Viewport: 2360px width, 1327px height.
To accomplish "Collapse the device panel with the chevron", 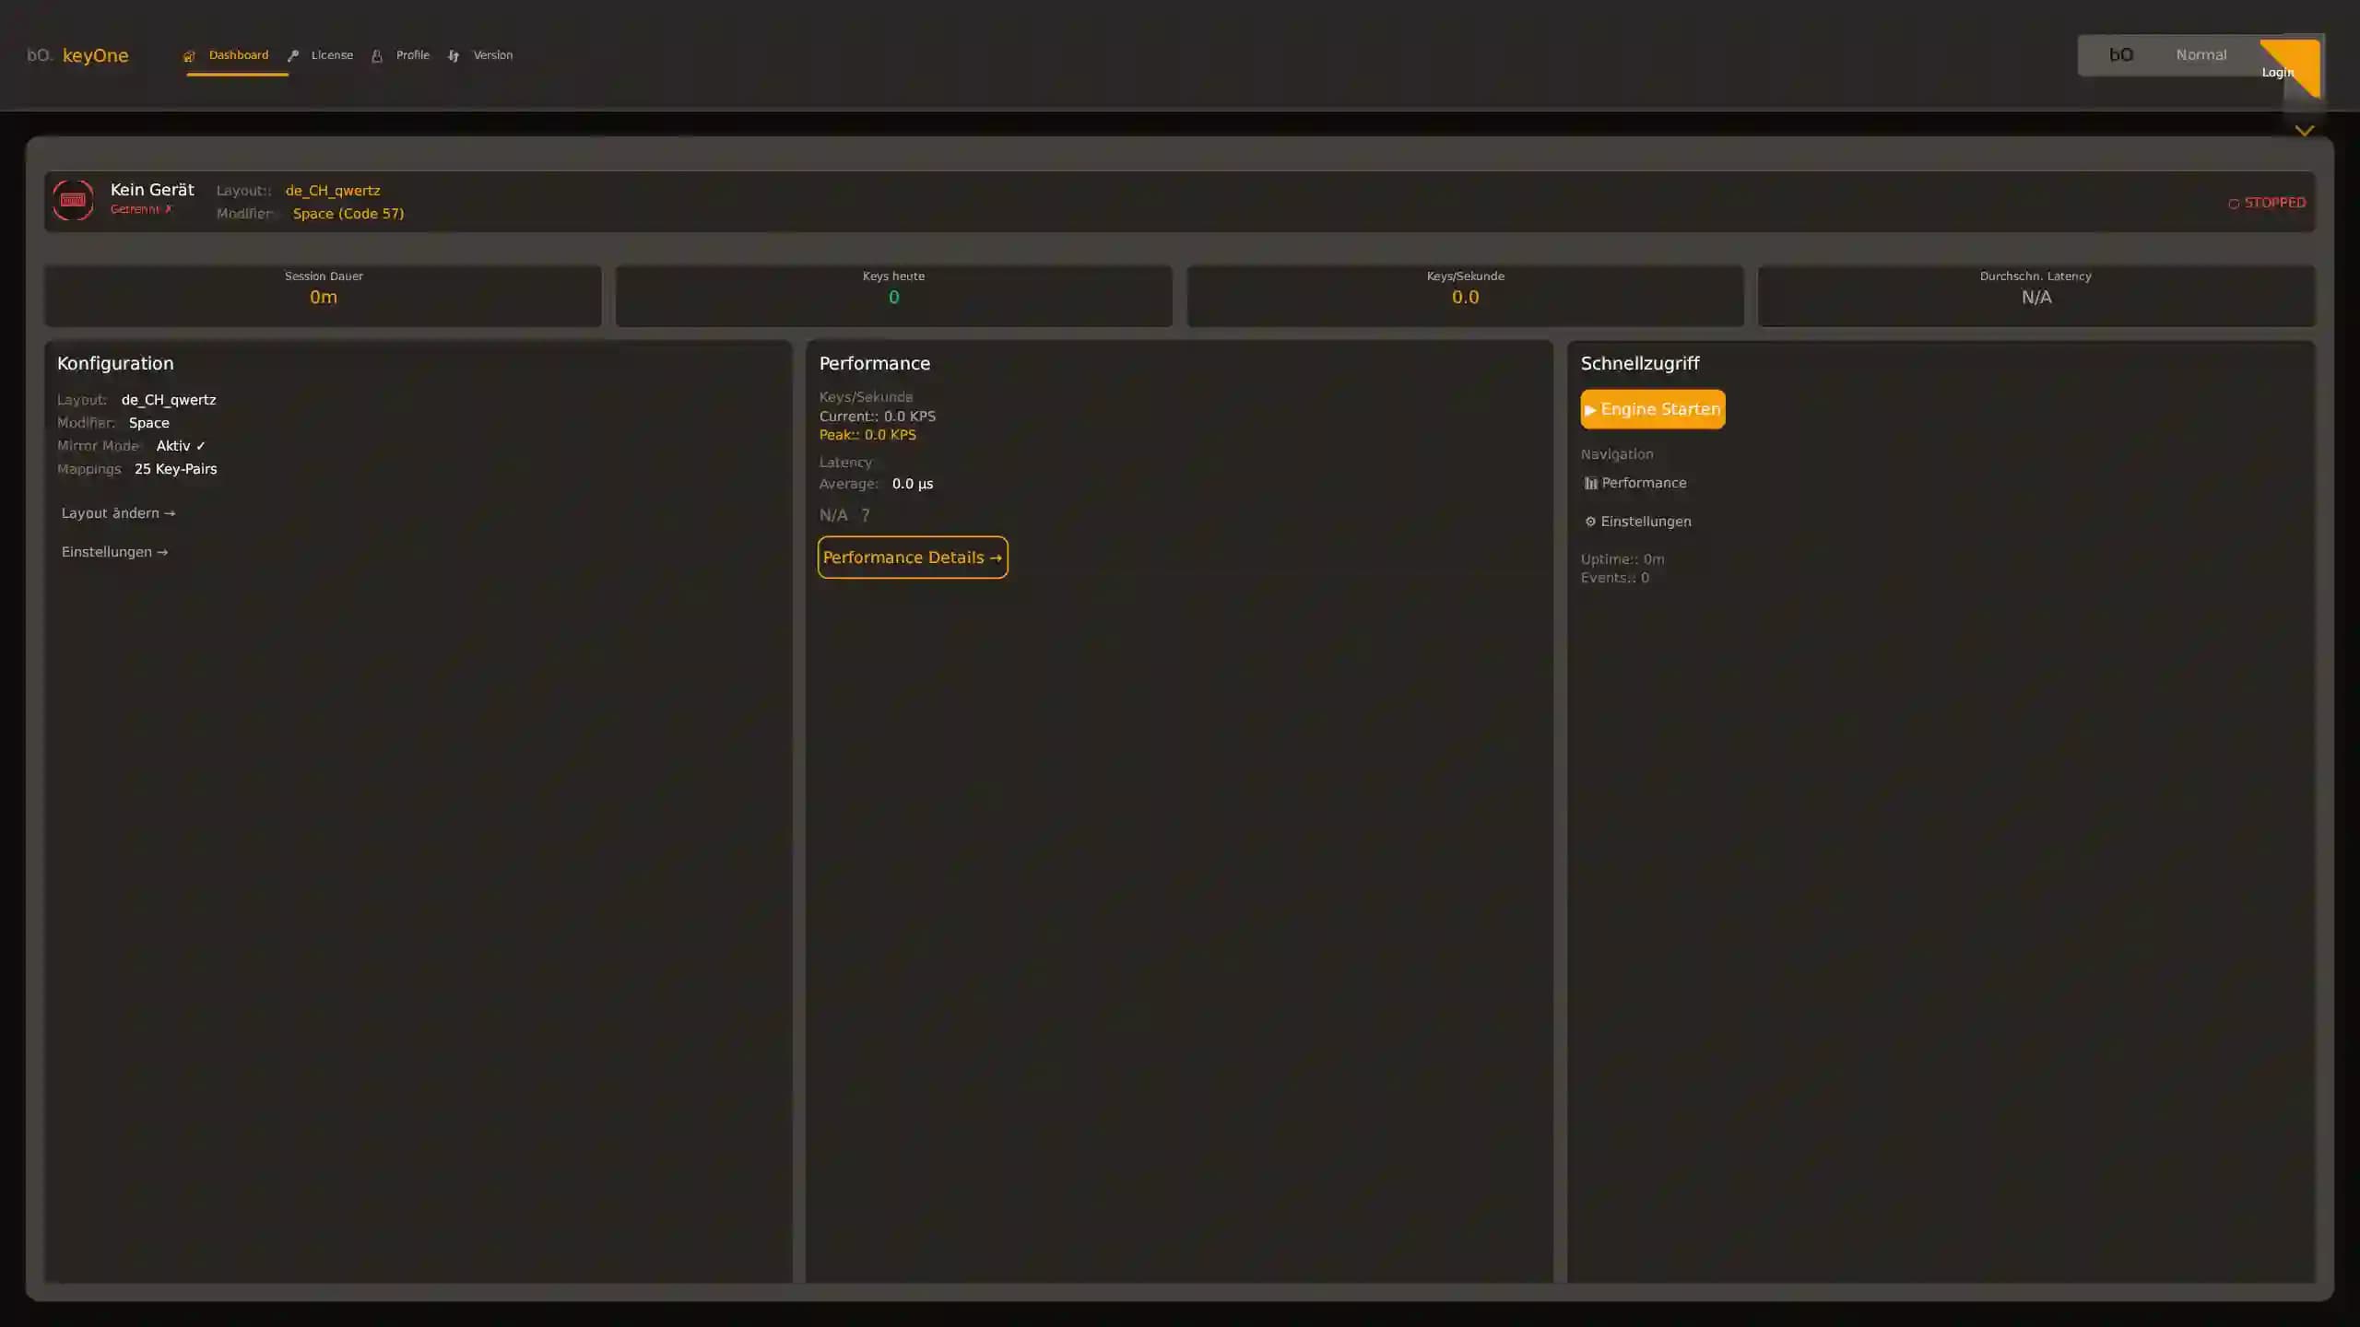I will click(x=2304, y=130).
